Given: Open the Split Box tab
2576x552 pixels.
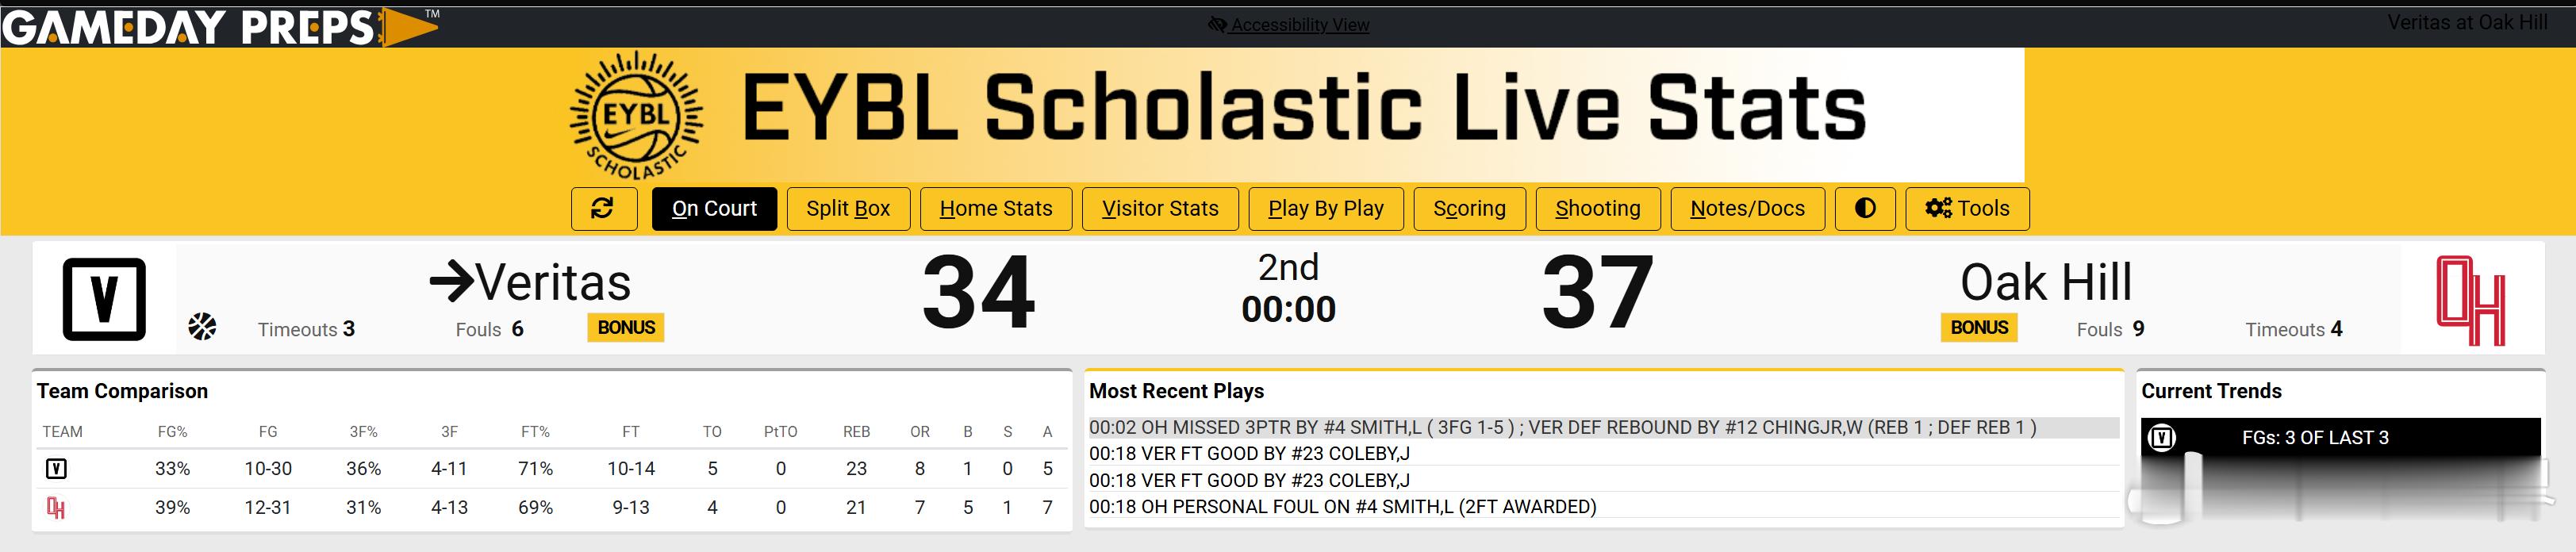Looking at the screenshot, I should pos(848,208).
